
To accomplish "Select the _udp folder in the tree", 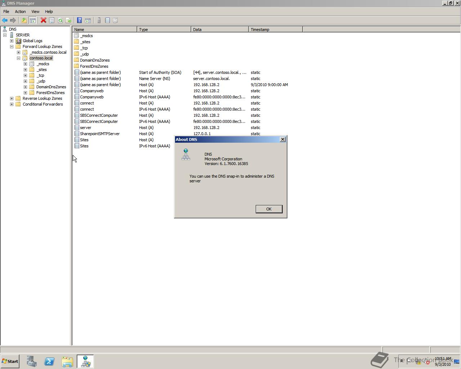I will coord(41,81).
